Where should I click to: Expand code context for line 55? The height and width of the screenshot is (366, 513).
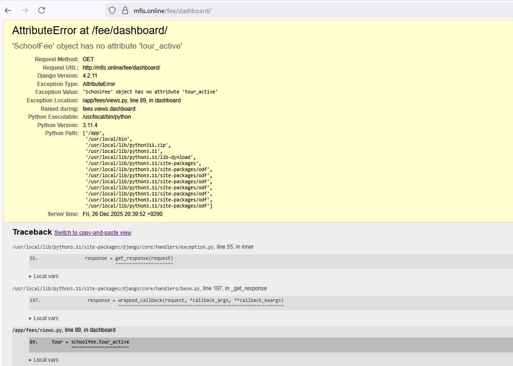129,258
